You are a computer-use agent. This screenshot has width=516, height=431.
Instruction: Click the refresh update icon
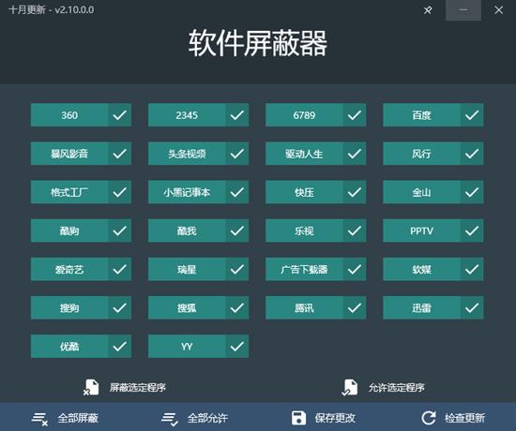pyautogui.click(x=429, y=418)
